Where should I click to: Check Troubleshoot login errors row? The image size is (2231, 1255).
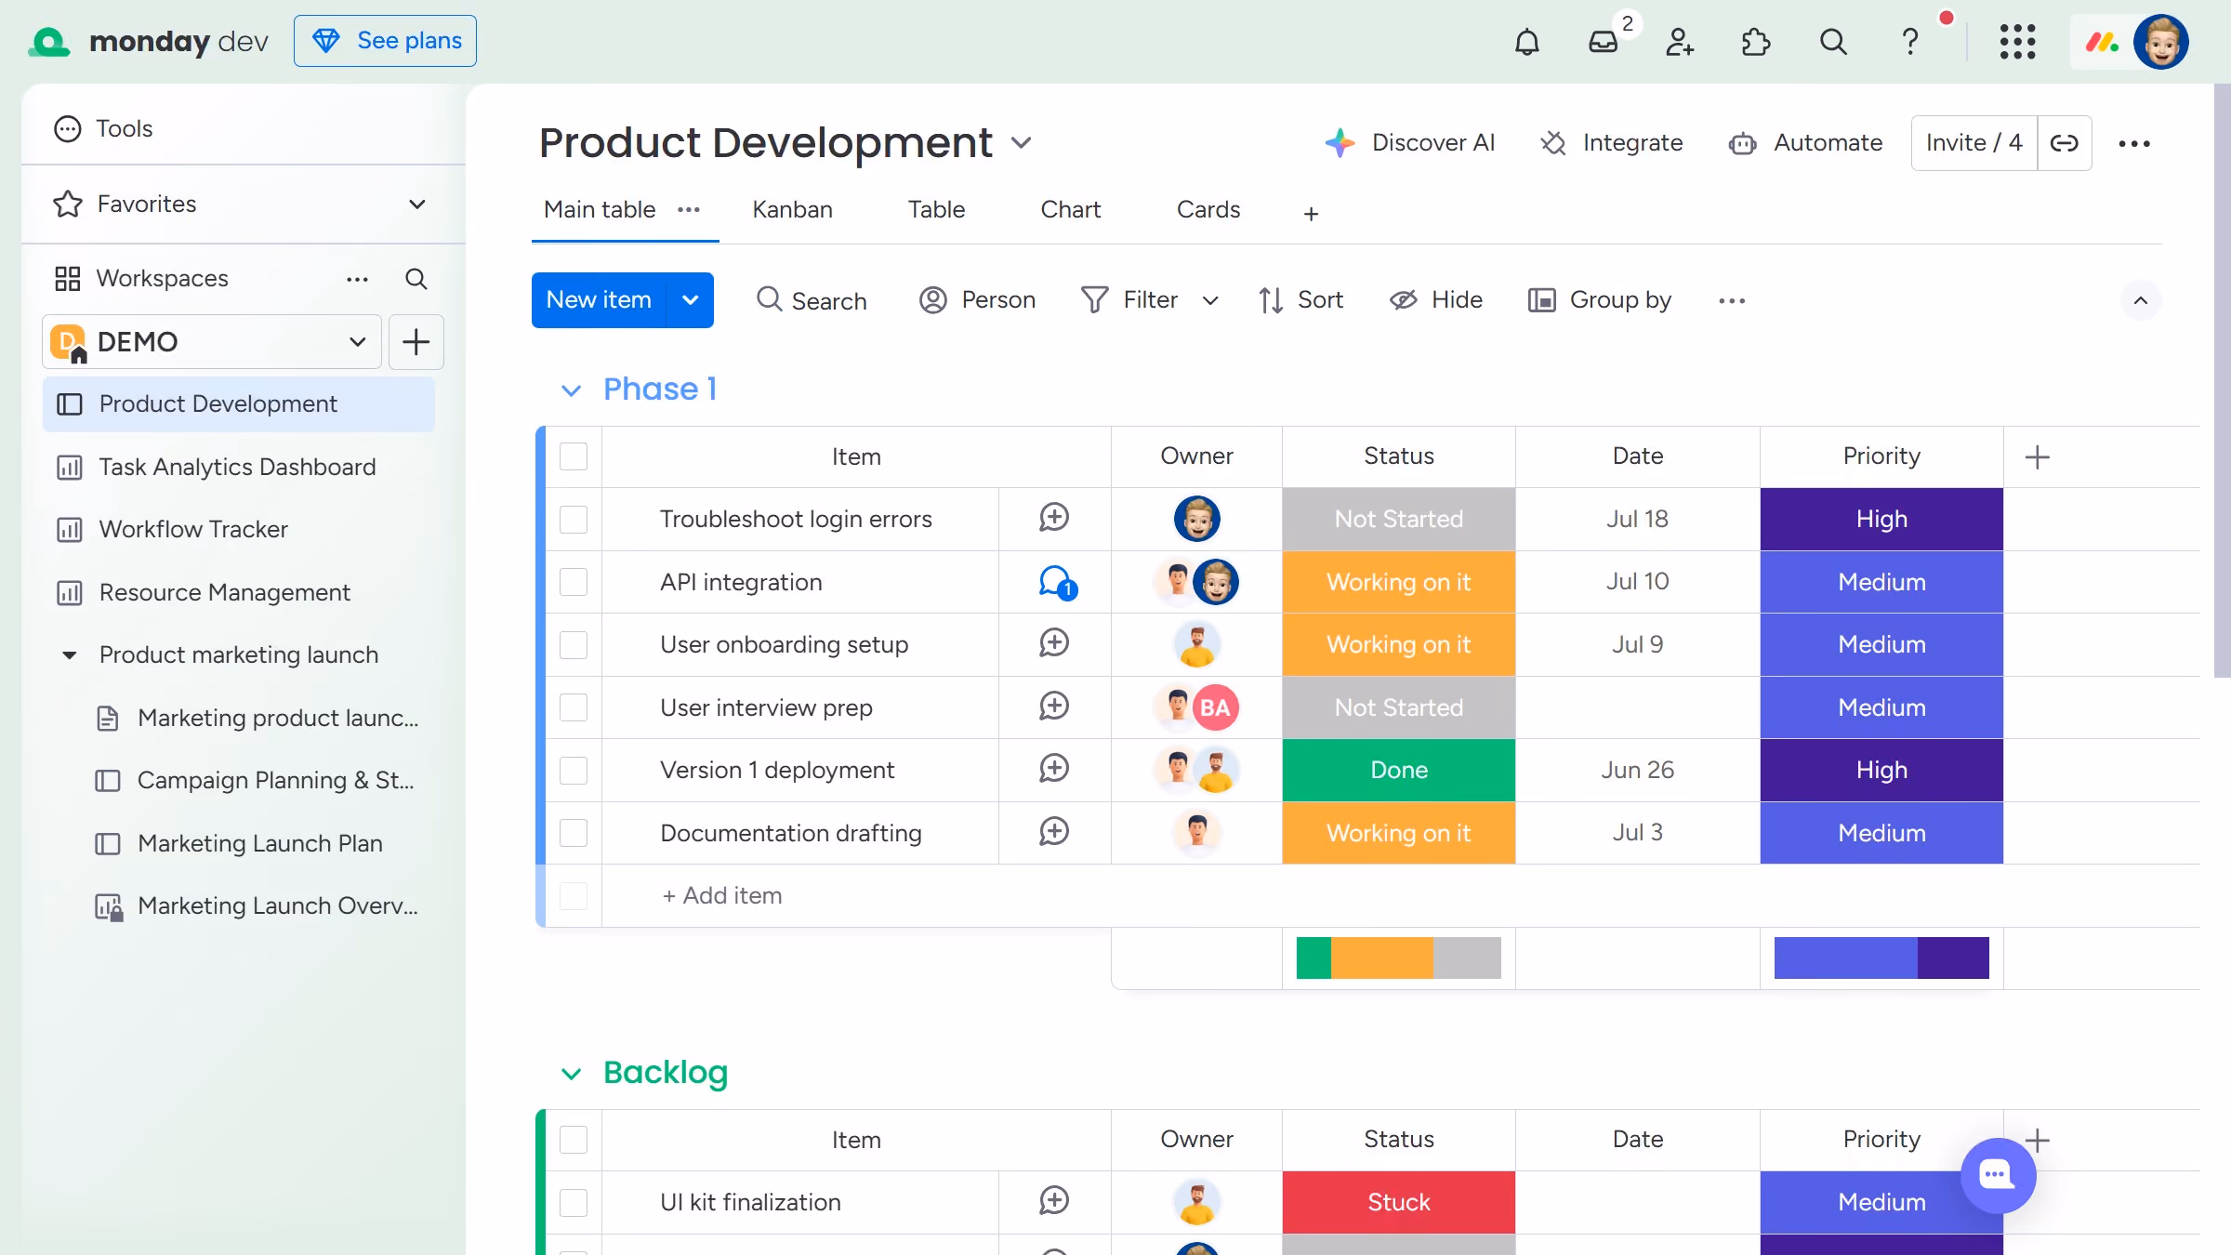(x=574, y=519)
